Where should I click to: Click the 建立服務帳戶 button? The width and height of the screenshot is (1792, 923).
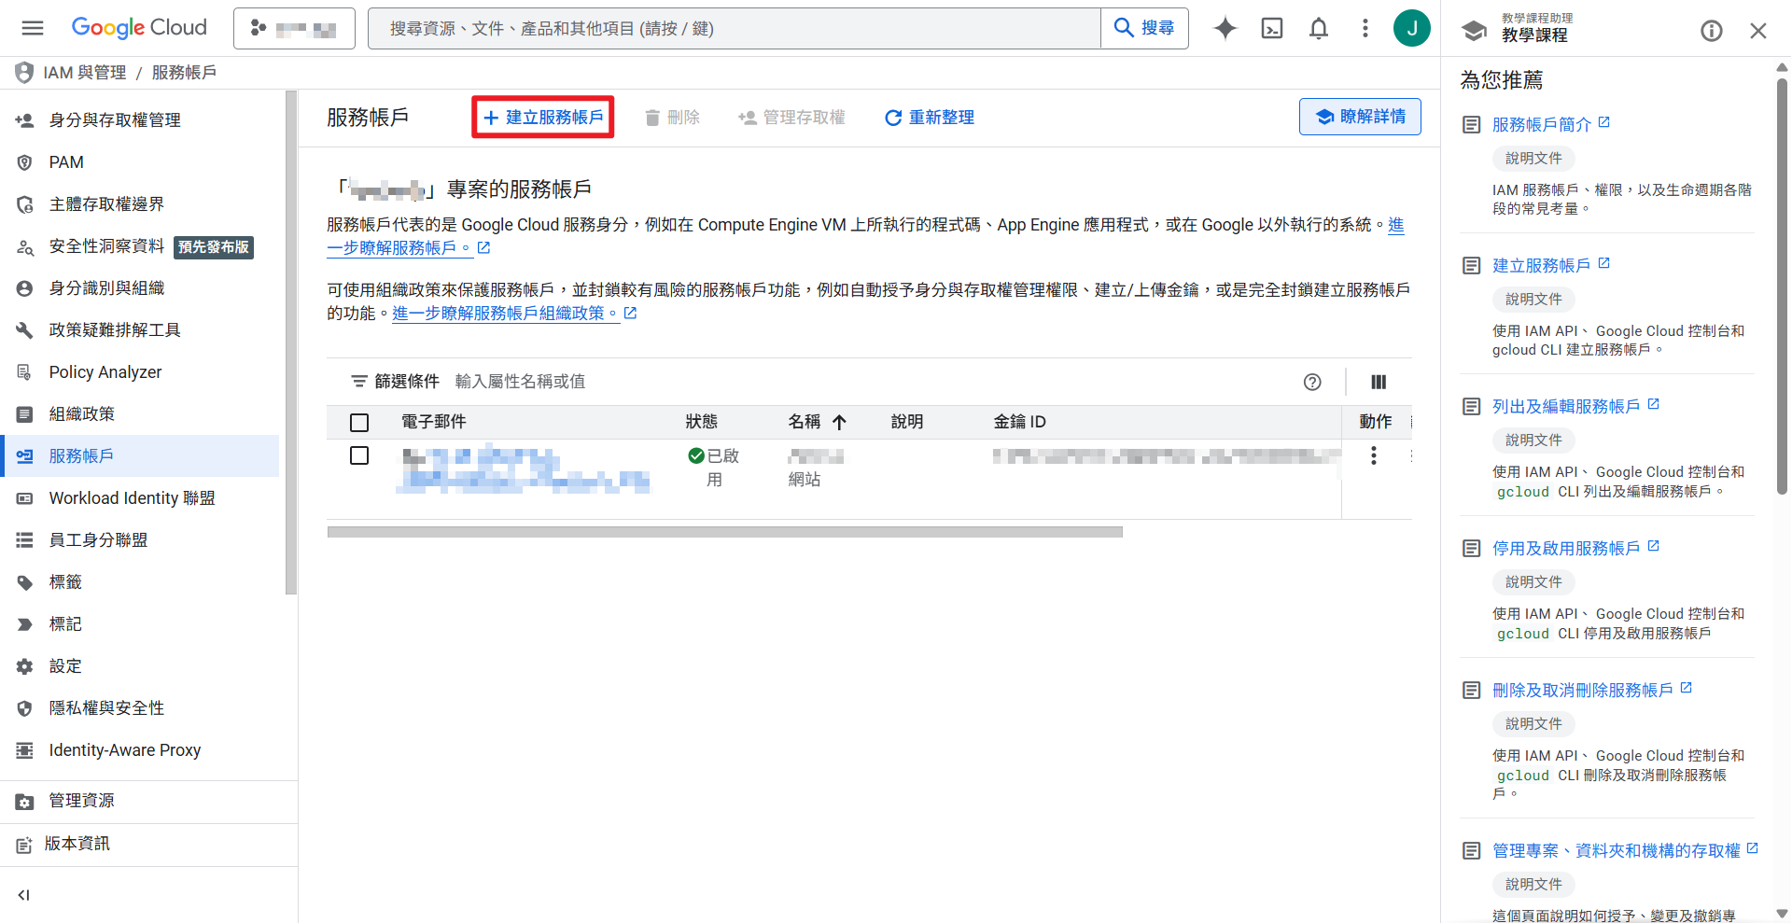[542, 117]
